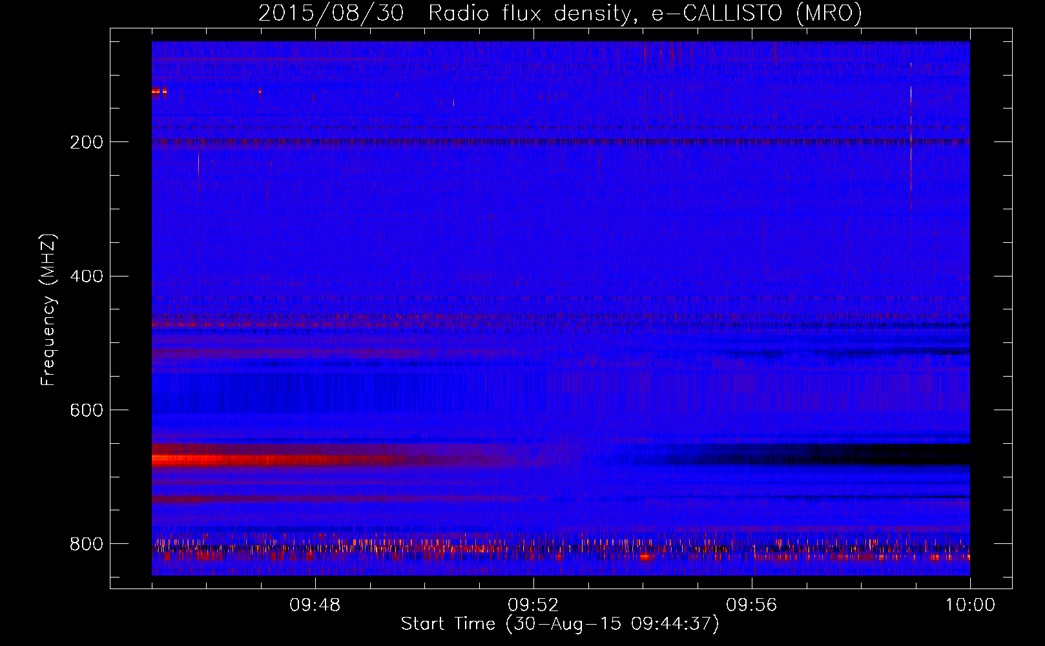Click the 10:00 time tick label
This screenshot has height=646, width=1045.
(x=970, y=605)
